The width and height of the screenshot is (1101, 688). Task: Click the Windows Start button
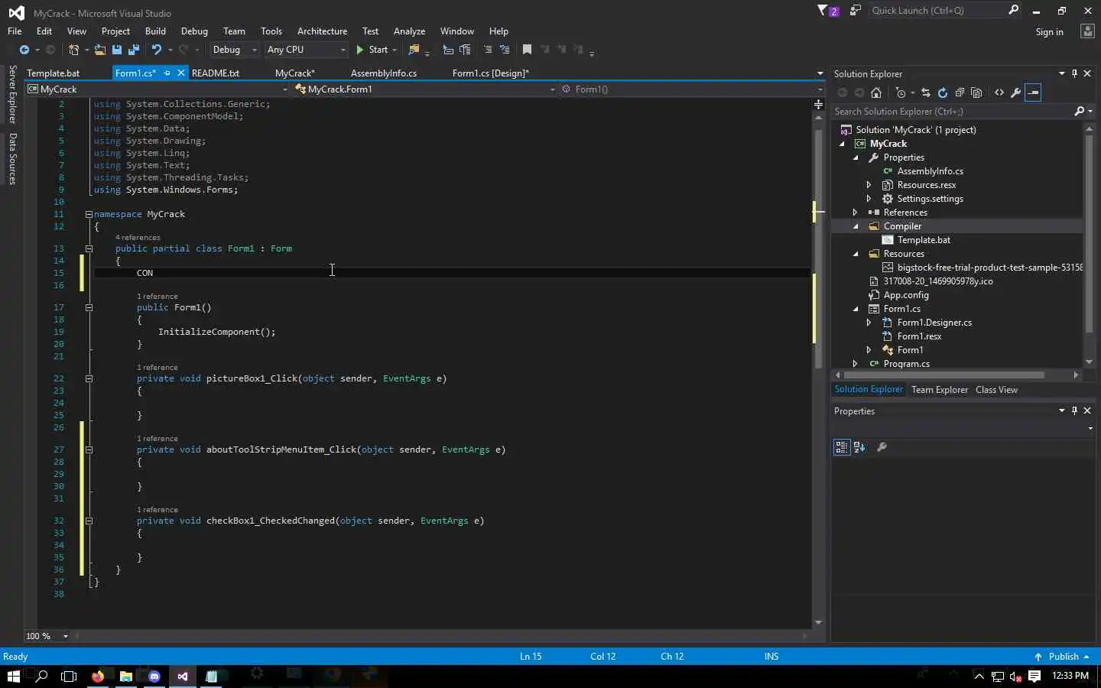13,676
